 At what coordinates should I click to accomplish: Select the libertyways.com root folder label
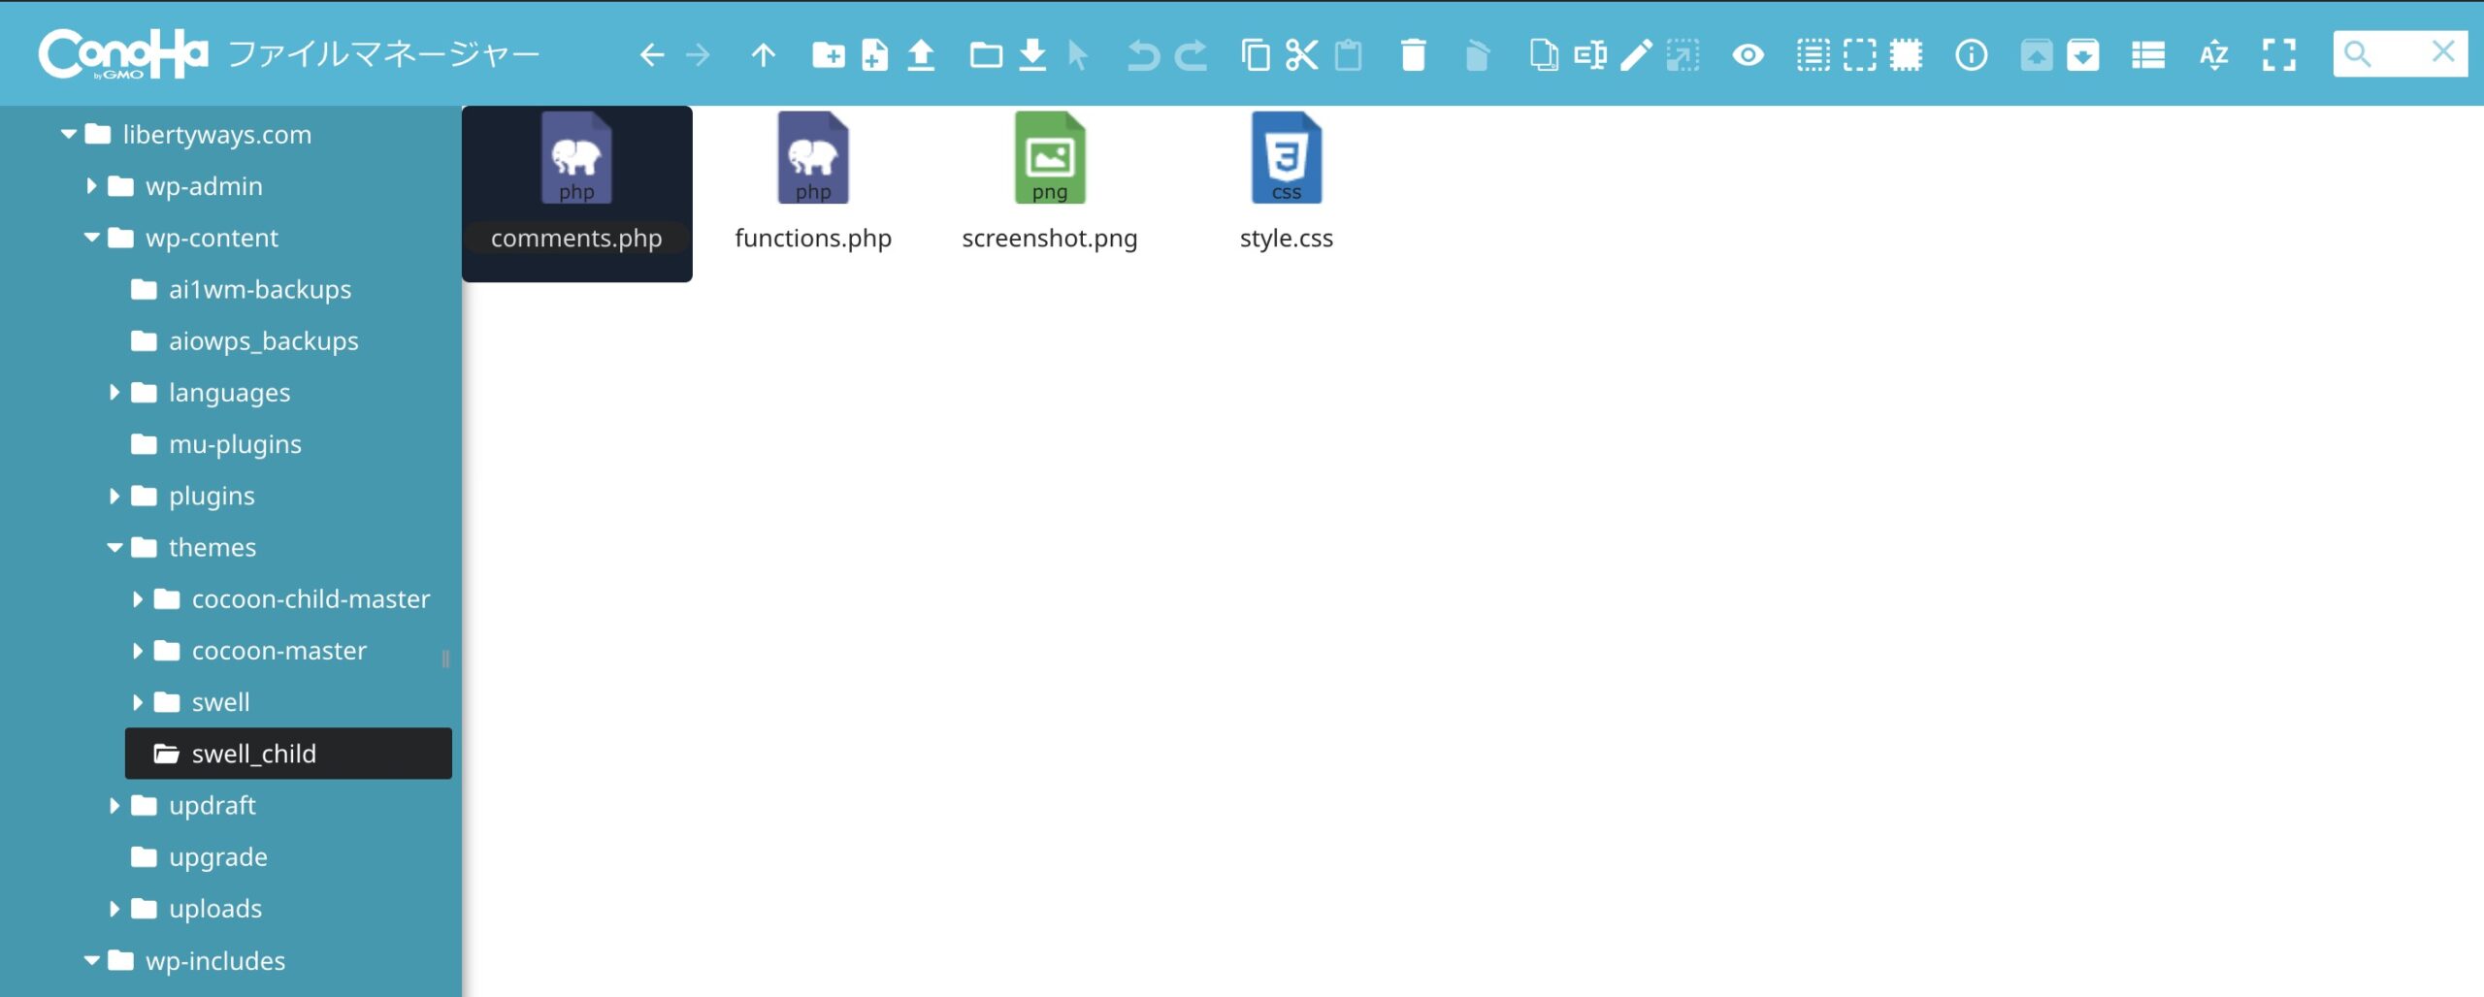tap(217, 134)
